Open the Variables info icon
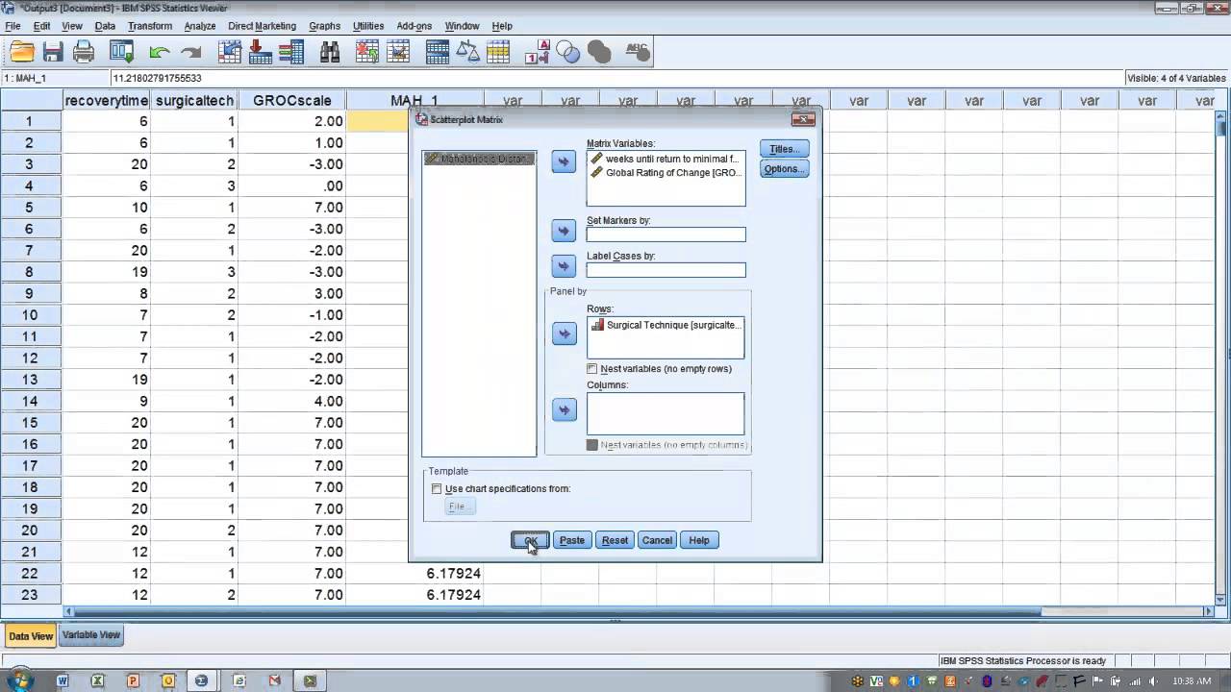The image size is (1231, 692). (x=290, y=52)
